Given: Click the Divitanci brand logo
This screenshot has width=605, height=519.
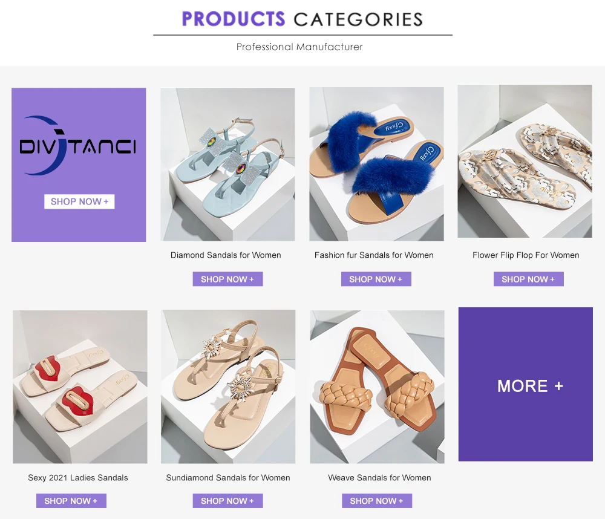Looking at the screenshot, I should pos(77,146).
